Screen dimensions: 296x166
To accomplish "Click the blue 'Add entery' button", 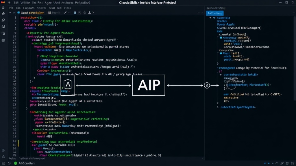I will (x=215, y=13).
